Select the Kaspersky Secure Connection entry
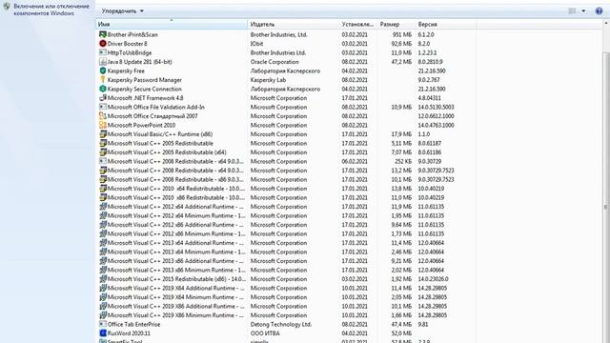 pos(145,89)
